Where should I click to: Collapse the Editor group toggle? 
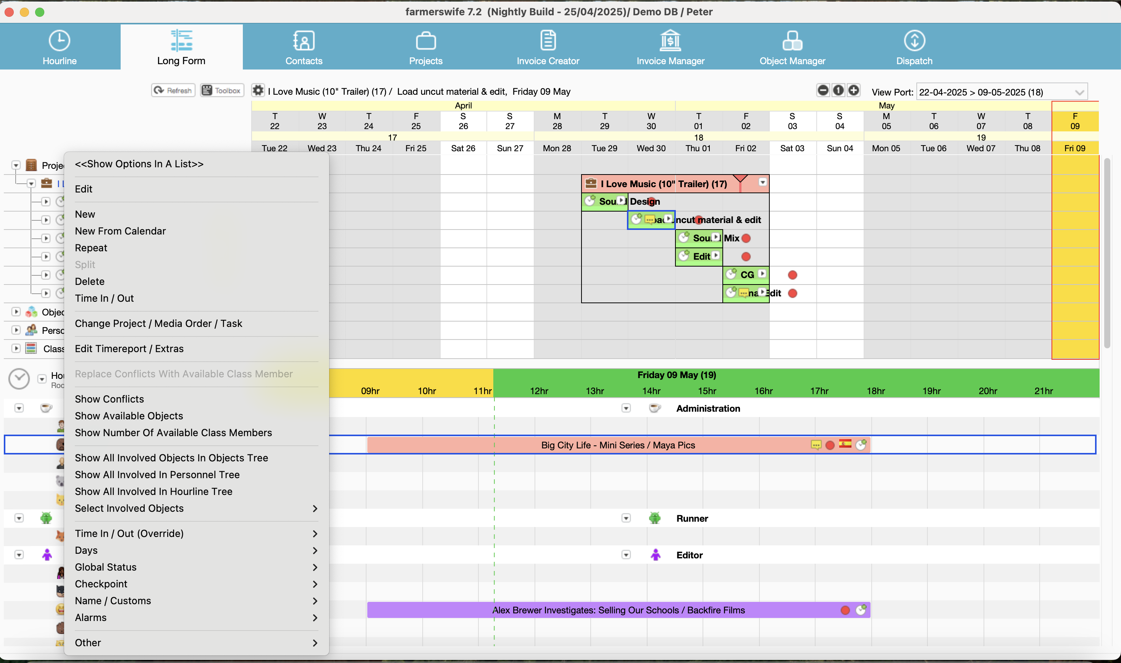click(626, 555)
